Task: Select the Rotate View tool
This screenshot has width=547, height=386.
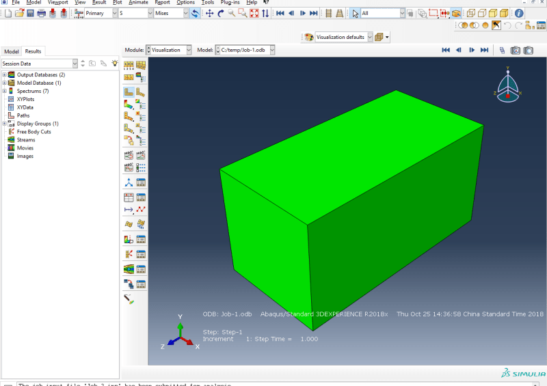Action: (221, 13)
